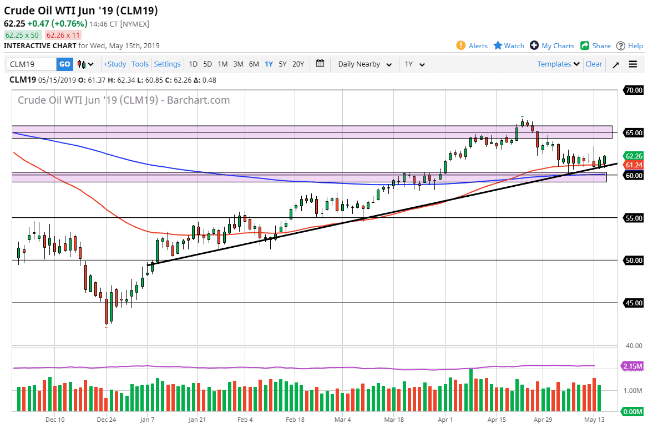Share the chart using the green Share icon
Screen dimensions: 648x424
[x=584, y=45]
